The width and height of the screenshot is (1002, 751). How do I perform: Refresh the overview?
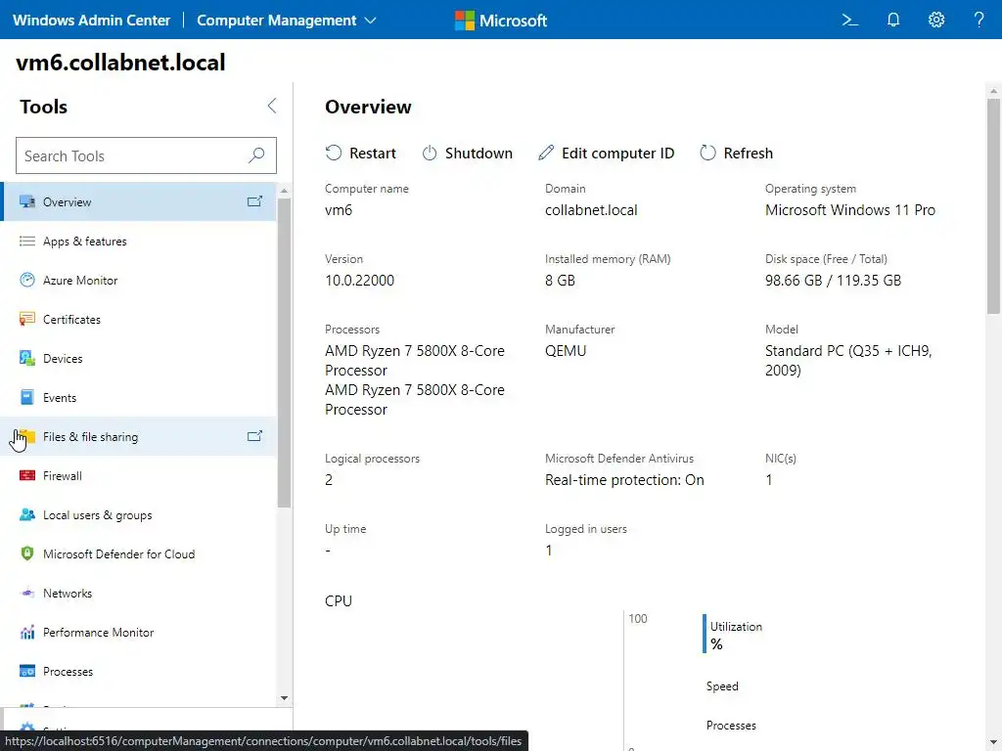coord(736,154)
